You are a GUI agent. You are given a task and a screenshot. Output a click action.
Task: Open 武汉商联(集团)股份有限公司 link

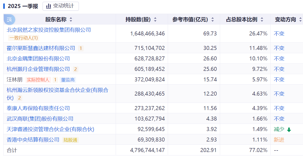tap(40, 119)
